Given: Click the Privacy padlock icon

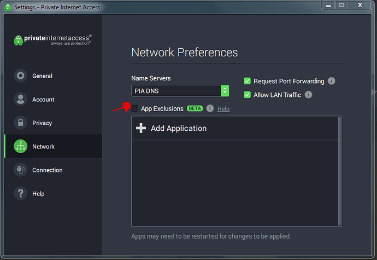Looking at the screenshot, I should click(x=20, y=123).
